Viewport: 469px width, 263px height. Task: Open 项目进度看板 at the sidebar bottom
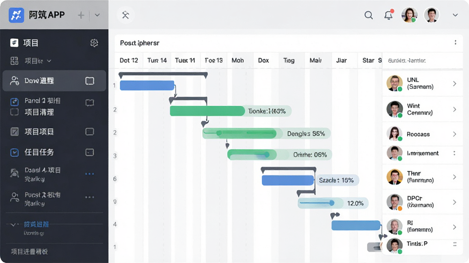[29, 252]
